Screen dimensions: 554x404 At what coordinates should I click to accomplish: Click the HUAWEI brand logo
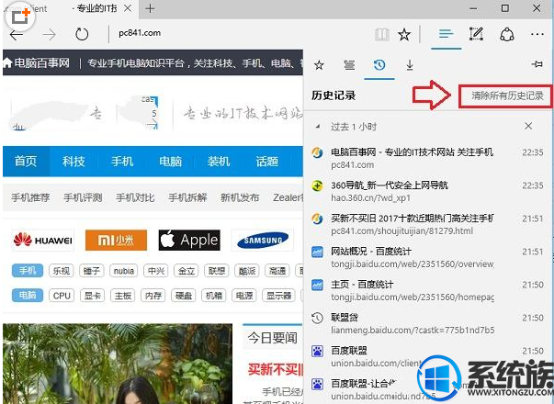click(x=43, y=241)
